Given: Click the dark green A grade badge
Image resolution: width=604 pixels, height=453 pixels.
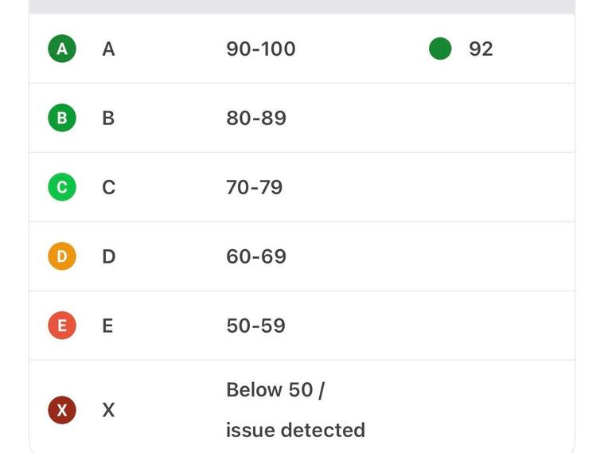Looking at the screenshot, I should pyautogui.click(x=62, y=49).
